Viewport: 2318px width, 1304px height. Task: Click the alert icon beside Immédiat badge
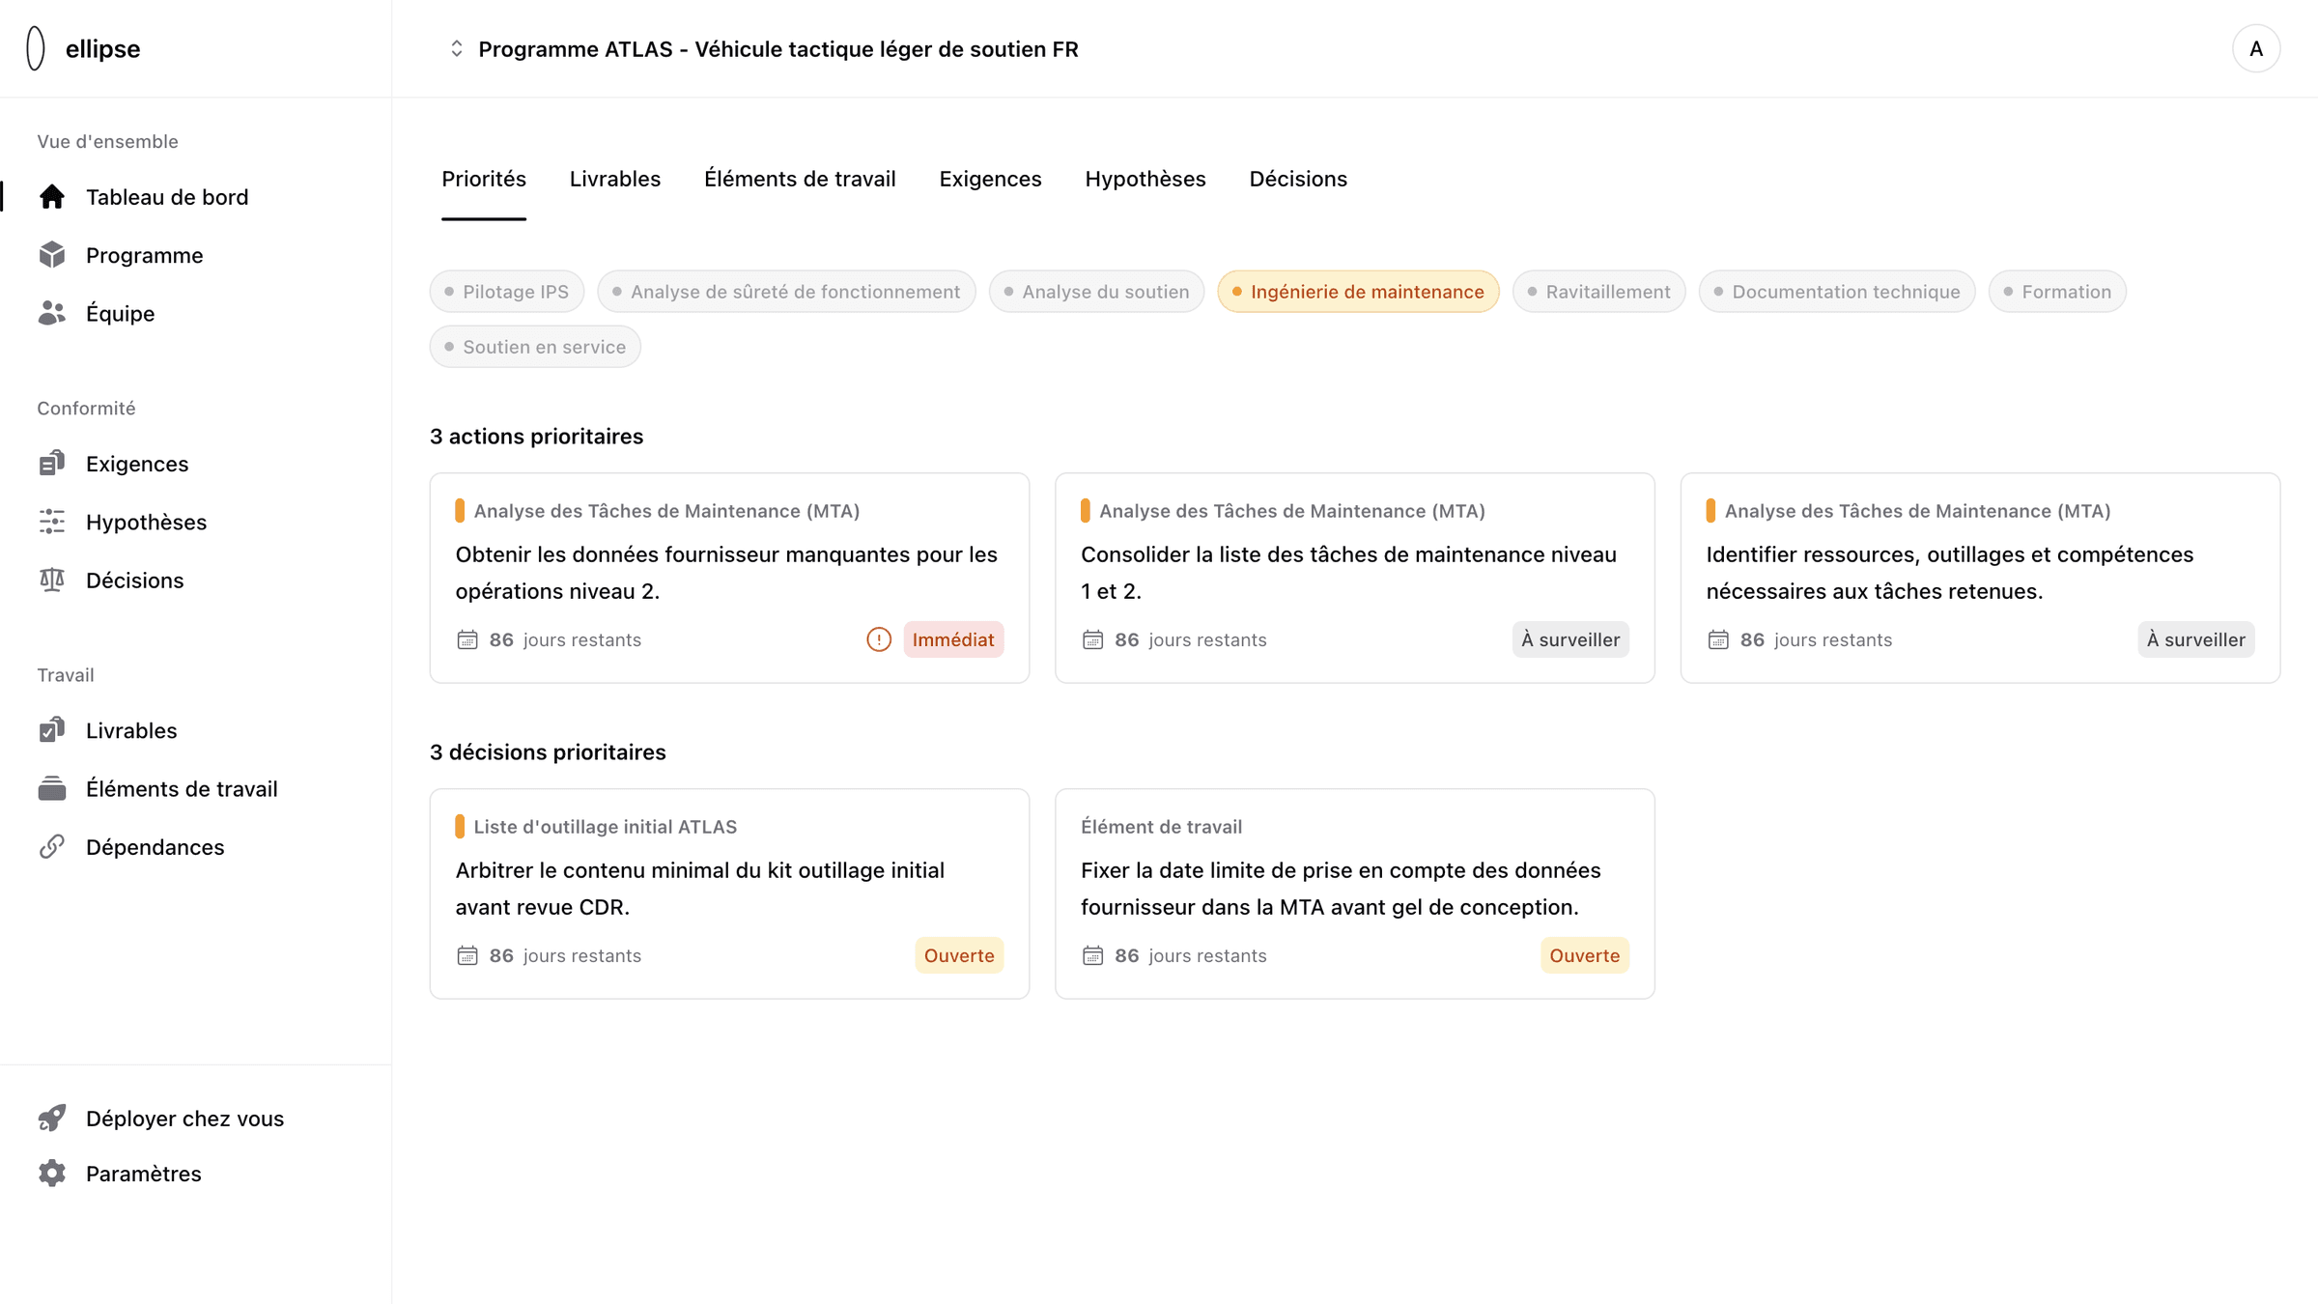[879, 639]
